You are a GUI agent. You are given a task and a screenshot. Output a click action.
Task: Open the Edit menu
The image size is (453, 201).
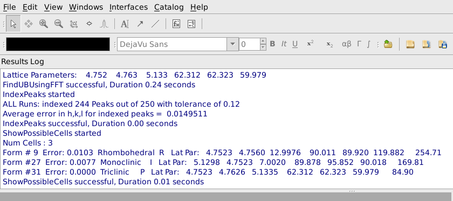tap(30, 7)
